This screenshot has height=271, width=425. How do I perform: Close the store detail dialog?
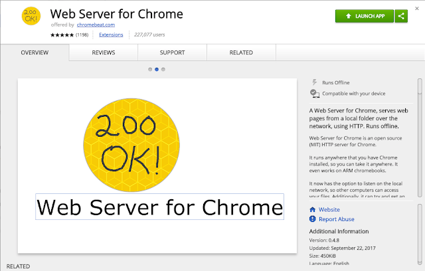417,9
